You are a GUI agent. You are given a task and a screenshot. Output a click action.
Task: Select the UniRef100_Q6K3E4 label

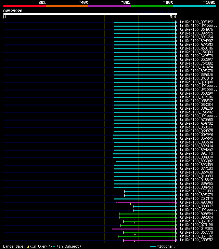196,105
